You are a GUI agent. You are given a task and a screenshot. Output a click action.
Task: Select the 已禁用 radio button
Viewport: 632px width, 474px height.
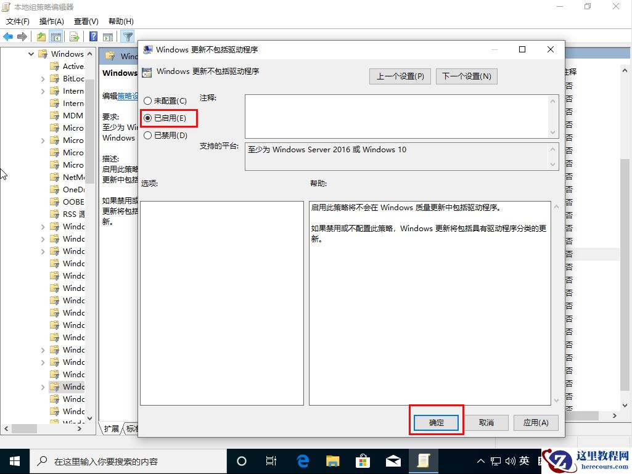147,135
